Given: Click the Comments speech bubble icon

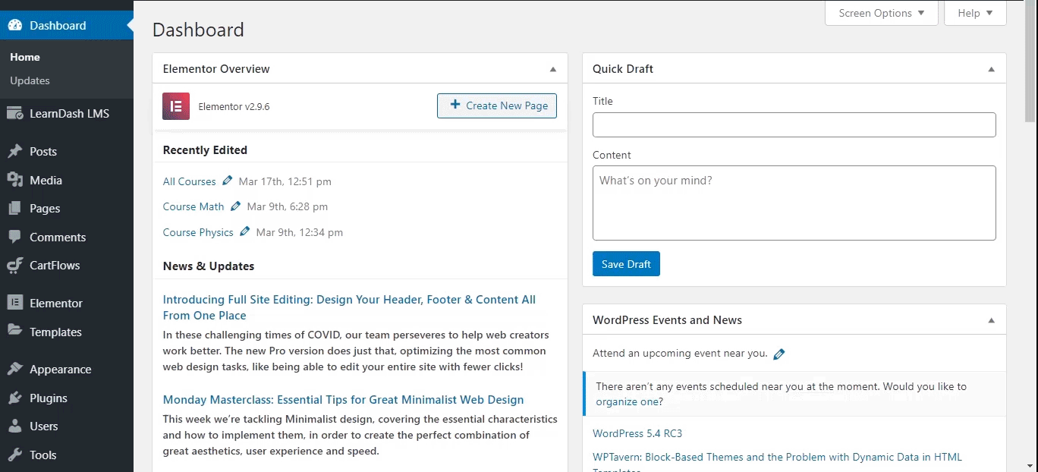Looking at the screenshot, I should 15,237.
